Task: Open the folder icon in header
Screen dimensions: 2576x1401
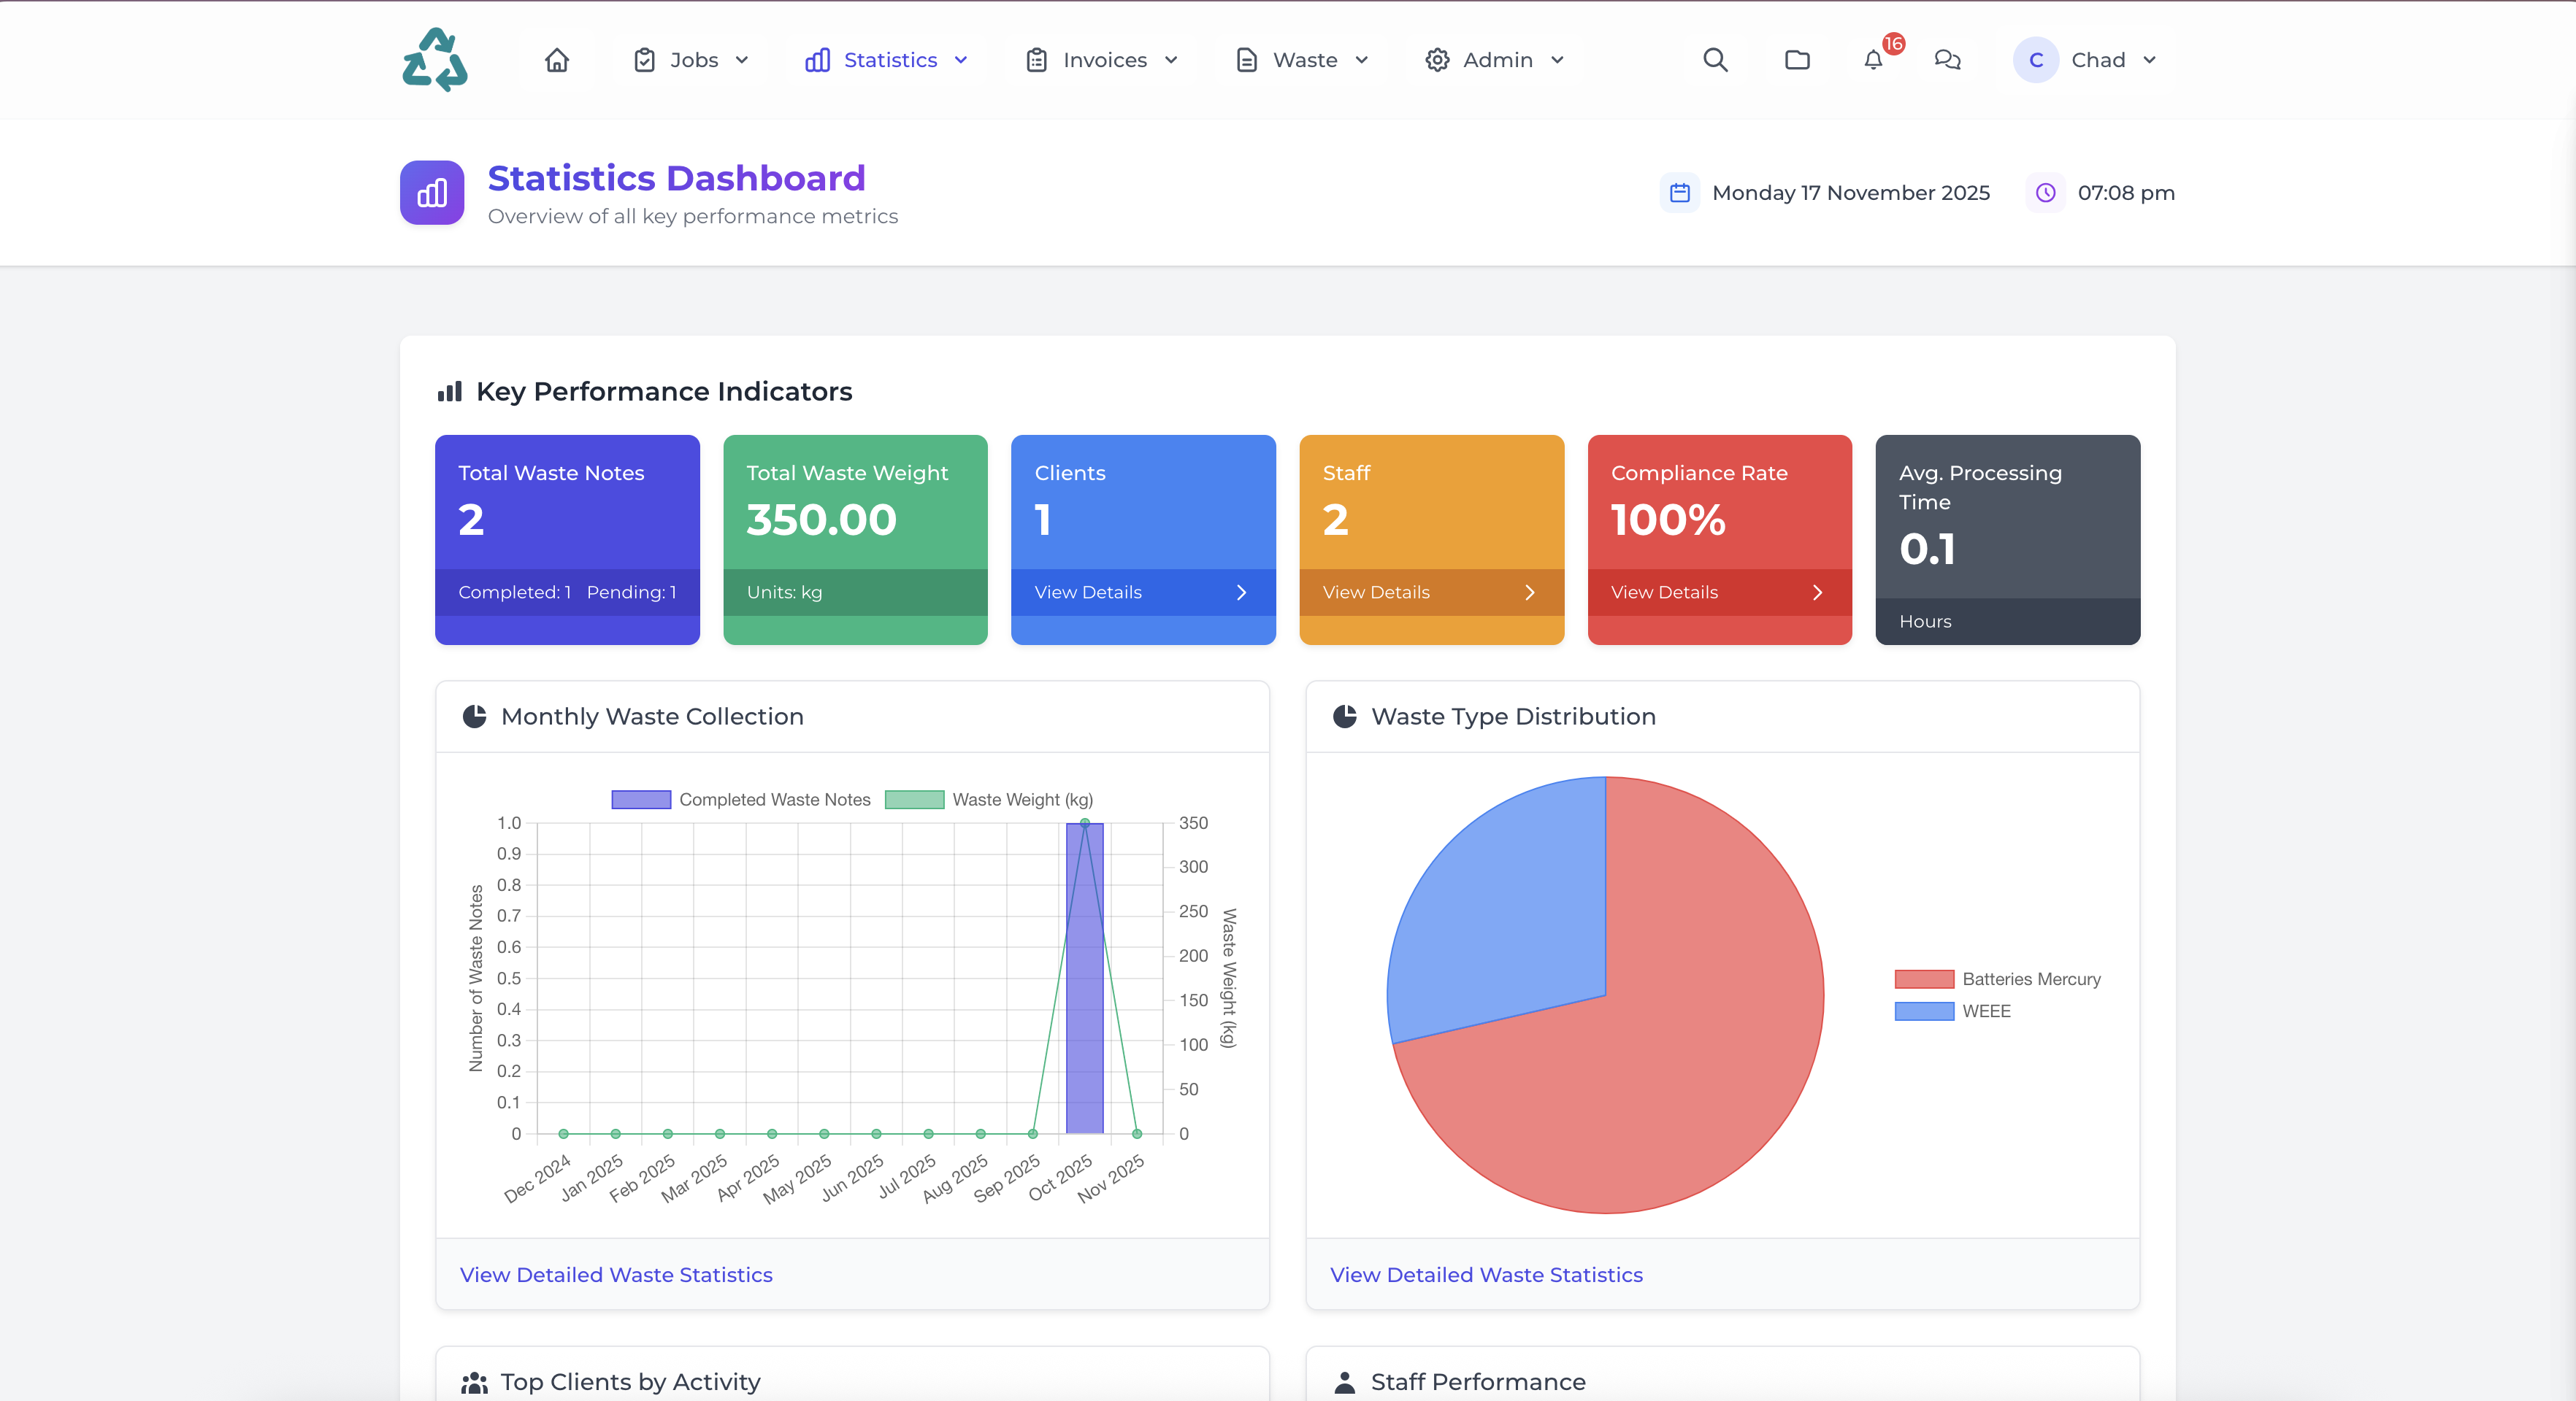Action: pyautogui.click(x=1797, y=60)
